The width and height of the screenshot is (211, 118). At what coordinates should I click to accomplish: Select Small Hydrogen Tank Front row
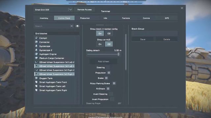[x=54, y=82]
